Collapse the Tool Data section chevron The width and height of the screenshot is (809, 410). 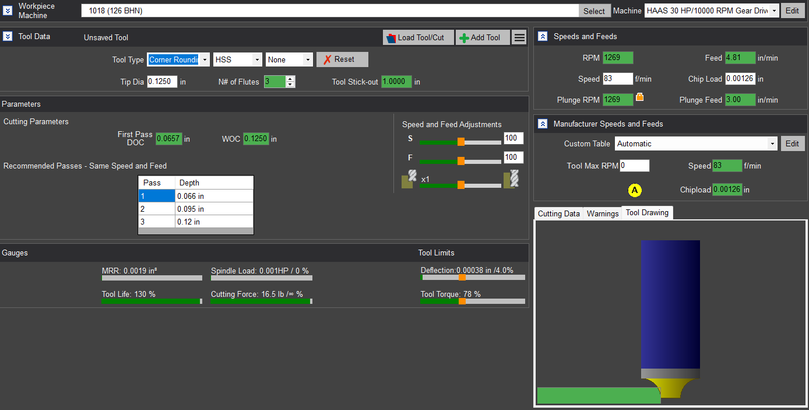7,36
